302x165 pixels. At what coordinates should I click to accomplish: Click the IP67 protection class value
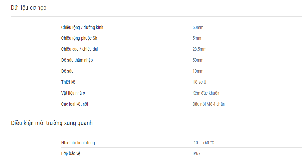[196, 153]
